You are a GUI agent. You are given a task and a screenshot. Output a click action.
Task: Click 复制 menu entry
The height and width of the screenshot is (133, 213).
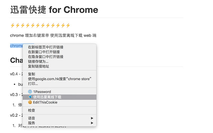click(60, 74)
